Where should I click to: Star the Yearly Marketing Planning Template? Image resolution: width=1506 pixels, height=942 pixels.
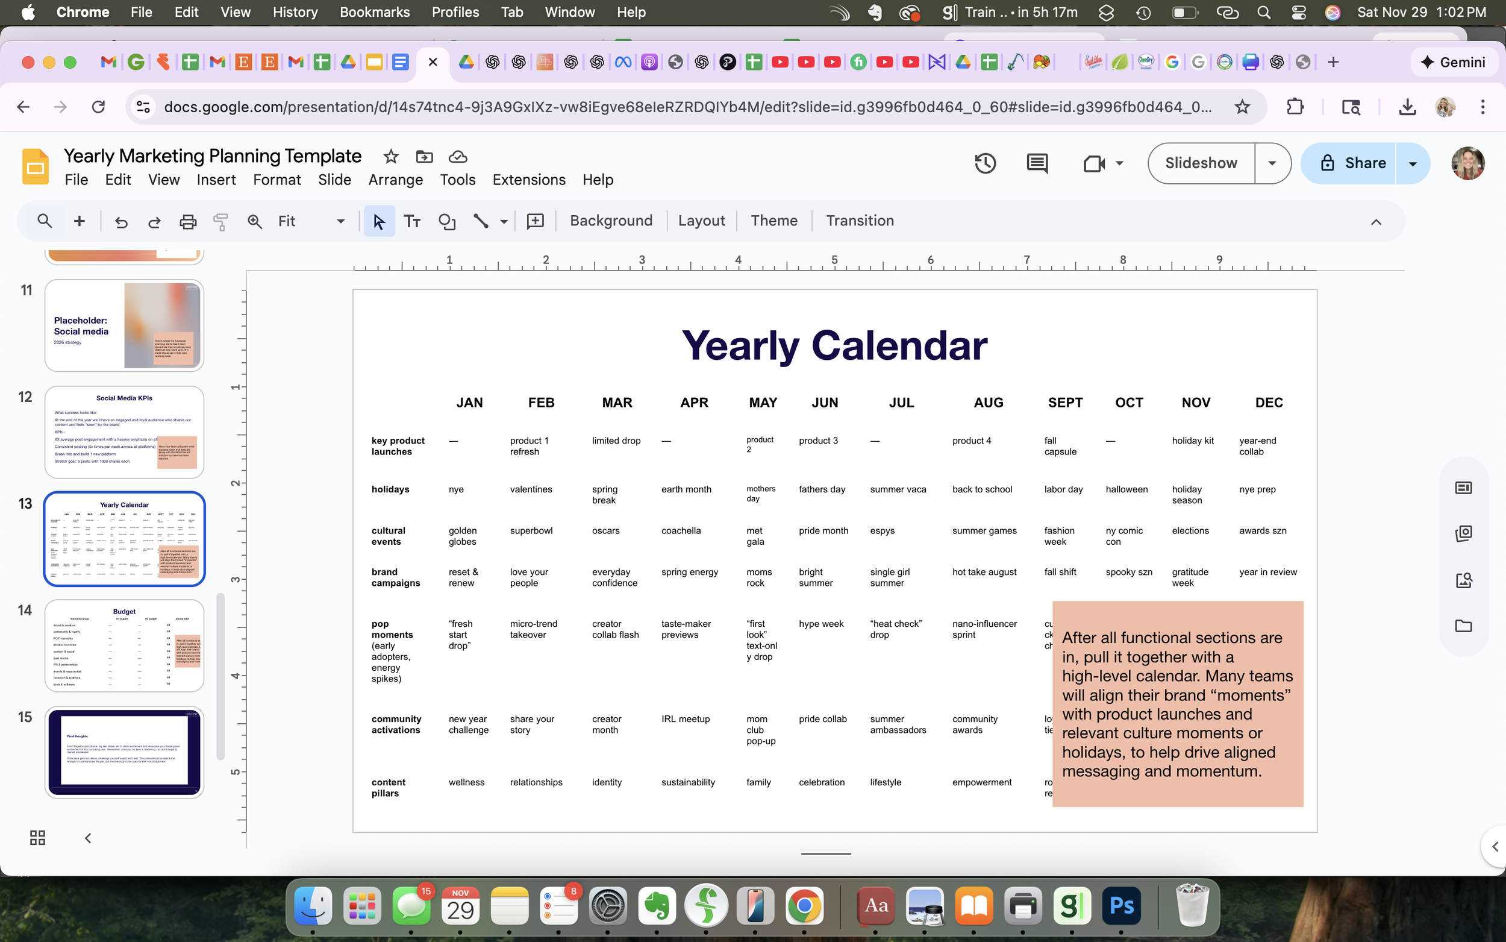(x=390, y=156)
